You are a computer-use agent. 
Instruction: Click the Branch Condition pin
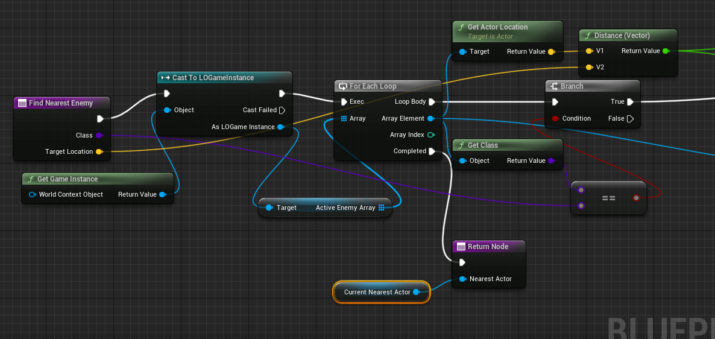(x=555, y=119)
